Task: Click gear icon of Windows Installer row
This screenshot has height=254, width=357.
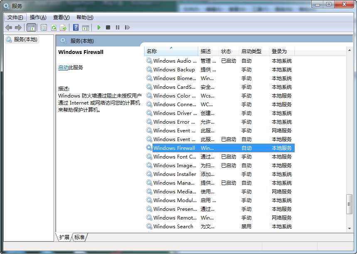Action: pyautogui.click(x=149, y=174)
